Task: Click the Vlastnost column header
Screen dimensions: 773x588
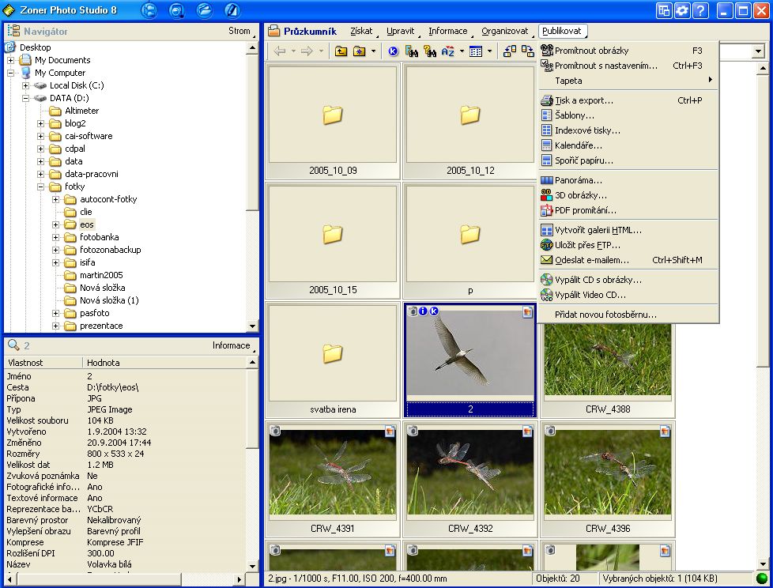Action: point(43,363)
